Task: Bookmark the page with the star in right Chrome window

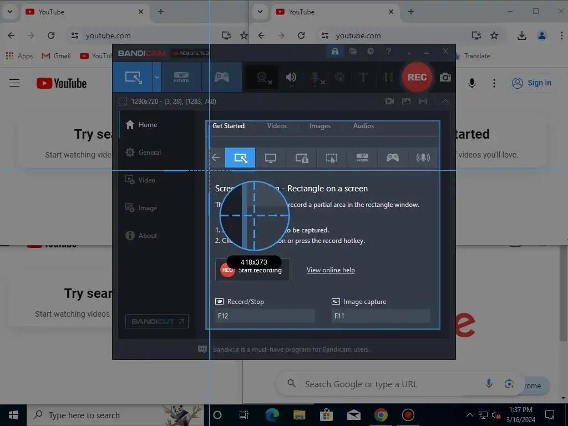Action: (494, 35)
